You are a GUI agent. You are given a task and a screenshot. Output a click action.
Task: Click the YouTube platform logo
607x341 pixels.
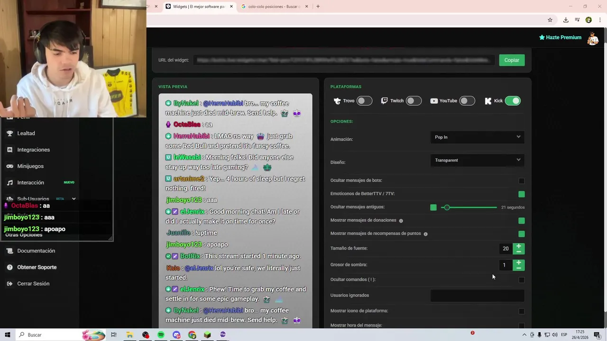point(434,101)
